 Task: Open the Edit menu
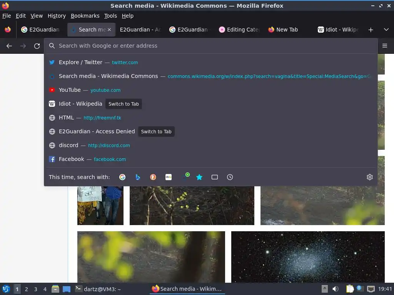pyautogui.click(x=21, y=16)
